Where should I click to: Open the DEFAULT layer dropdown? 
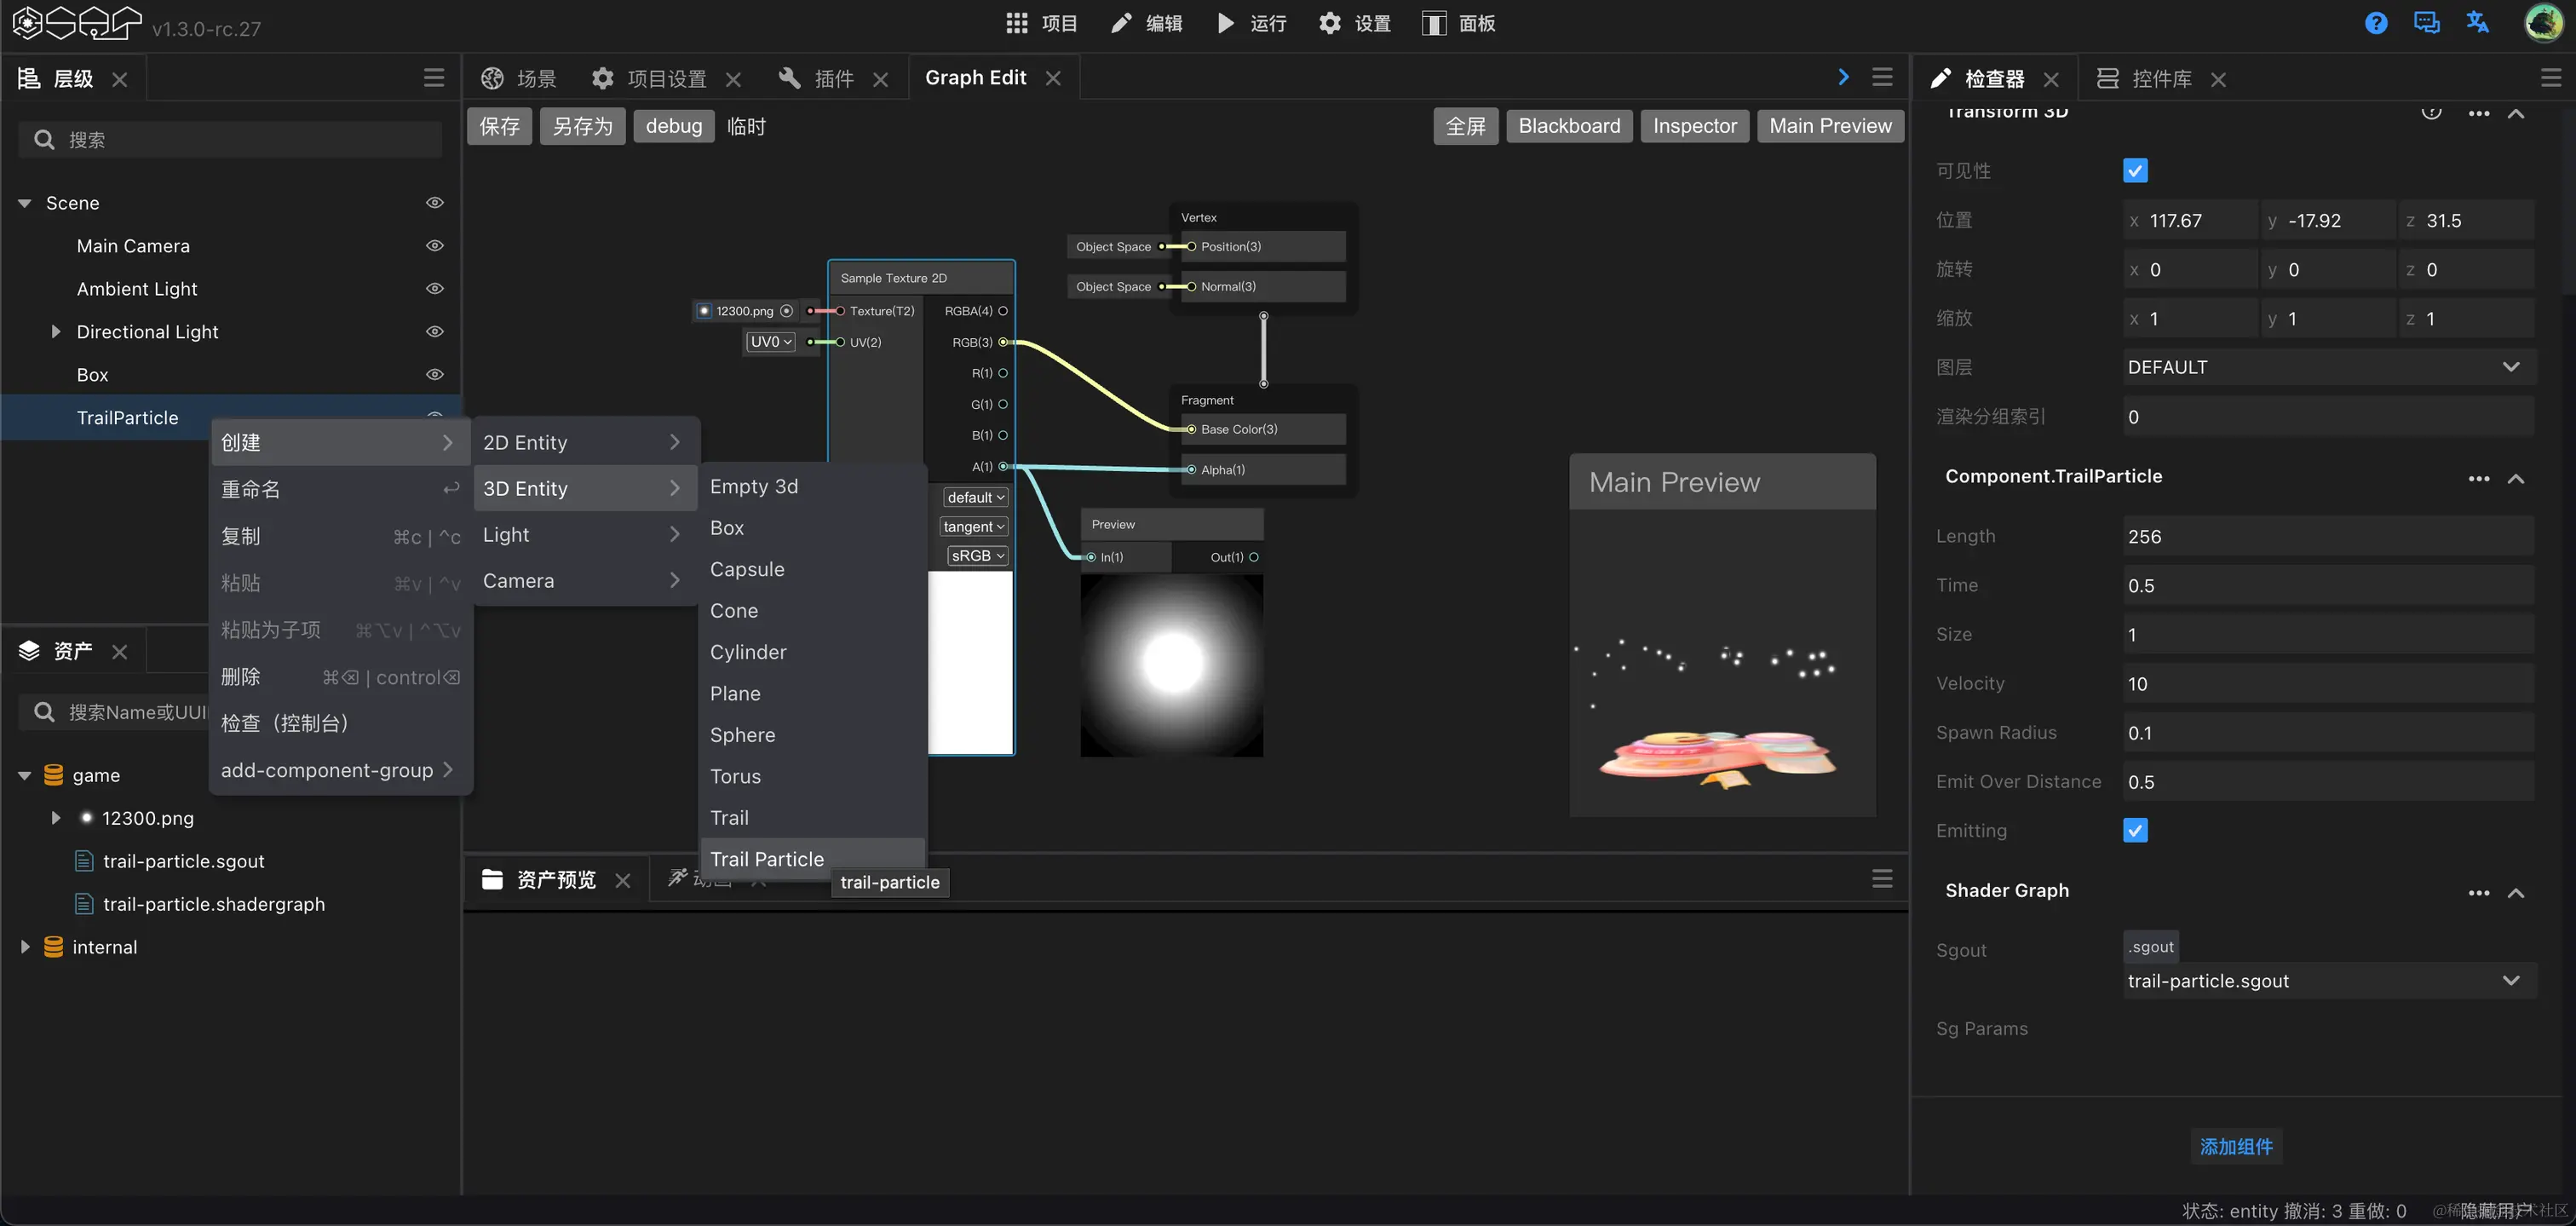(x=2326, y=367)
